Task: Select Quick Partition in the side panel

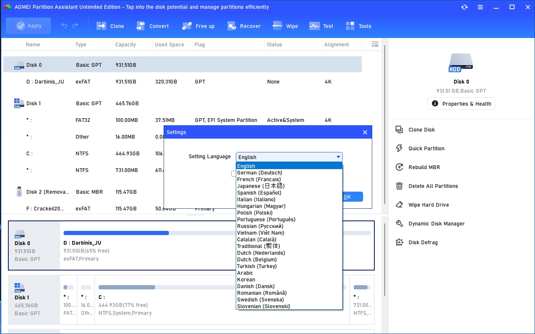Action: [x=426, y=149]
